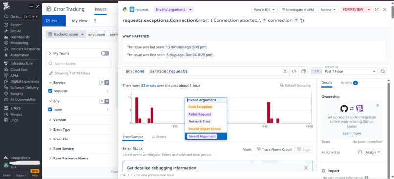Screen dimensions: 394x179
Task: Copy the query with copy icon
Action: 303,71
